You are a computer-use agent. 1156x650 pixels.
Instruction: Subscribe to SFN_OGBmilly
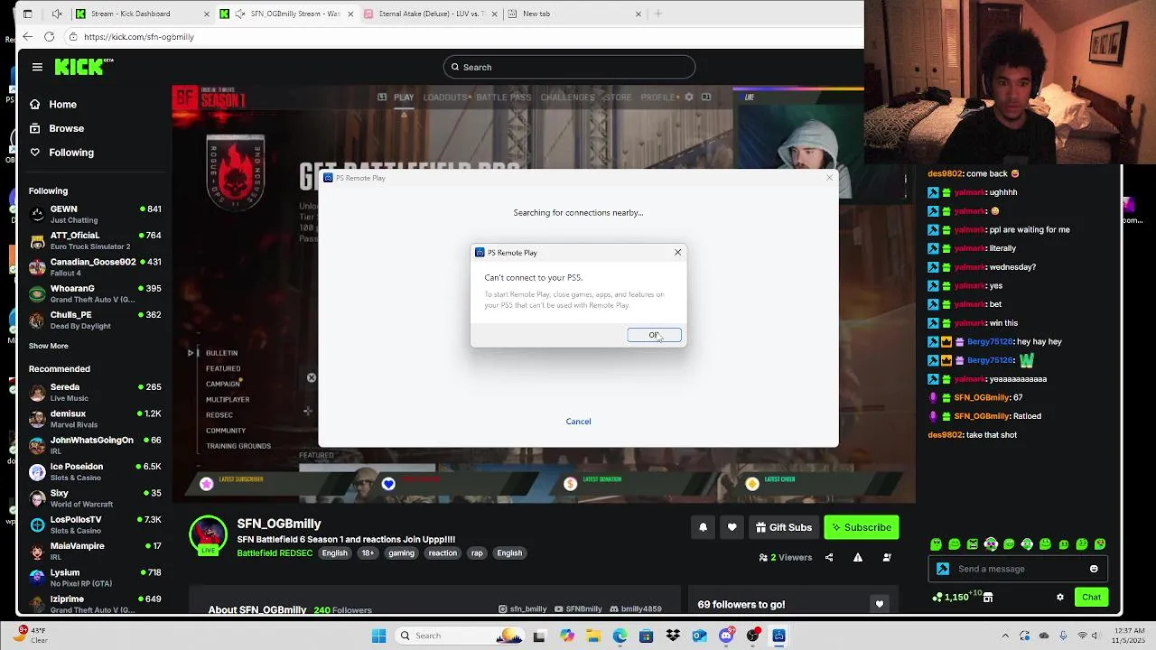862,527
